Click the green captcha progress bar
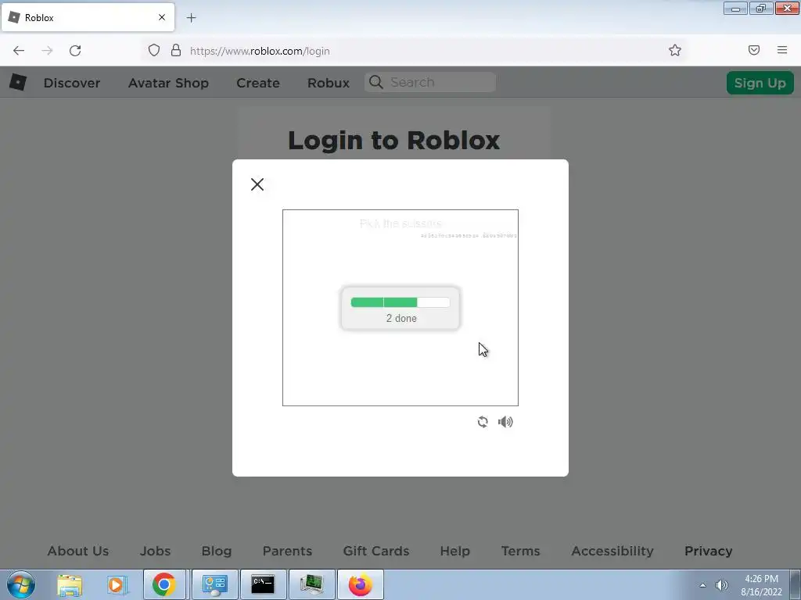The width and height of the screenshot is (801, 600). (x=400, y=302)
